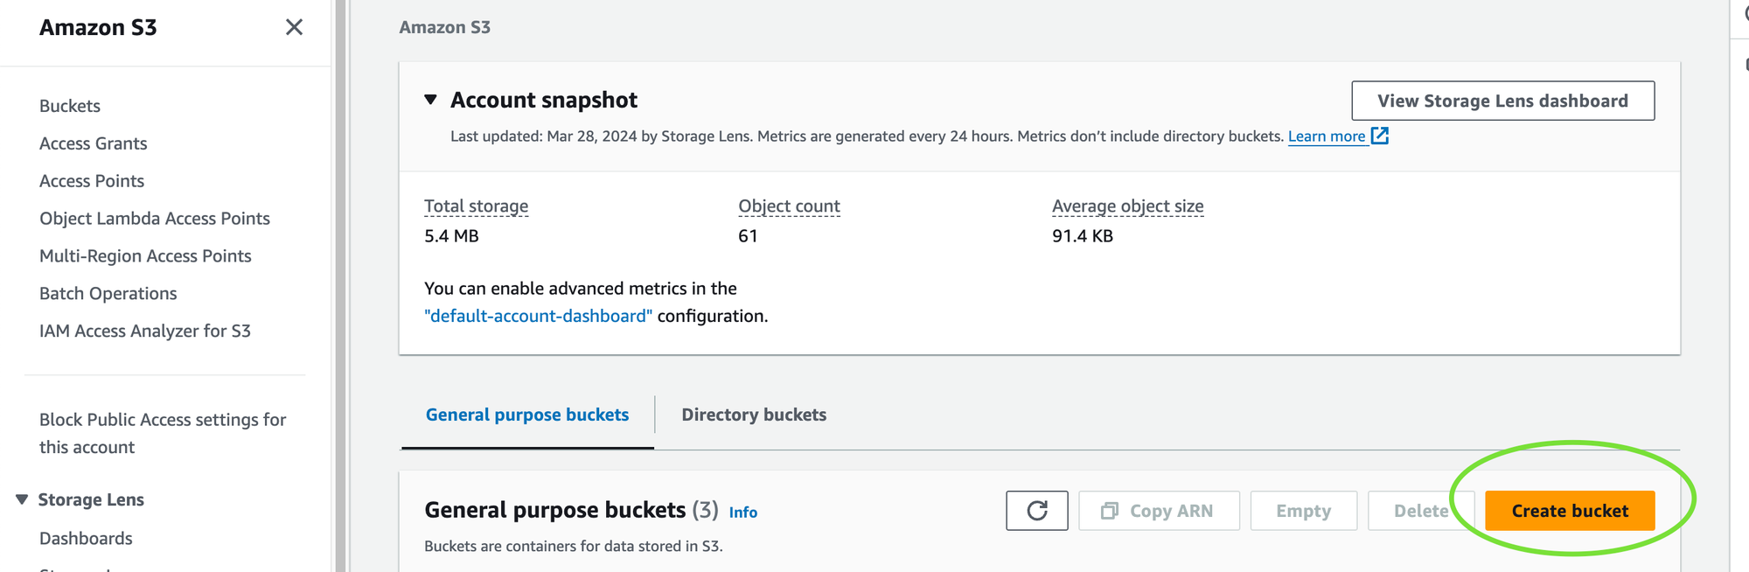Click the Delete bucket button

[x=1419, y=511]
